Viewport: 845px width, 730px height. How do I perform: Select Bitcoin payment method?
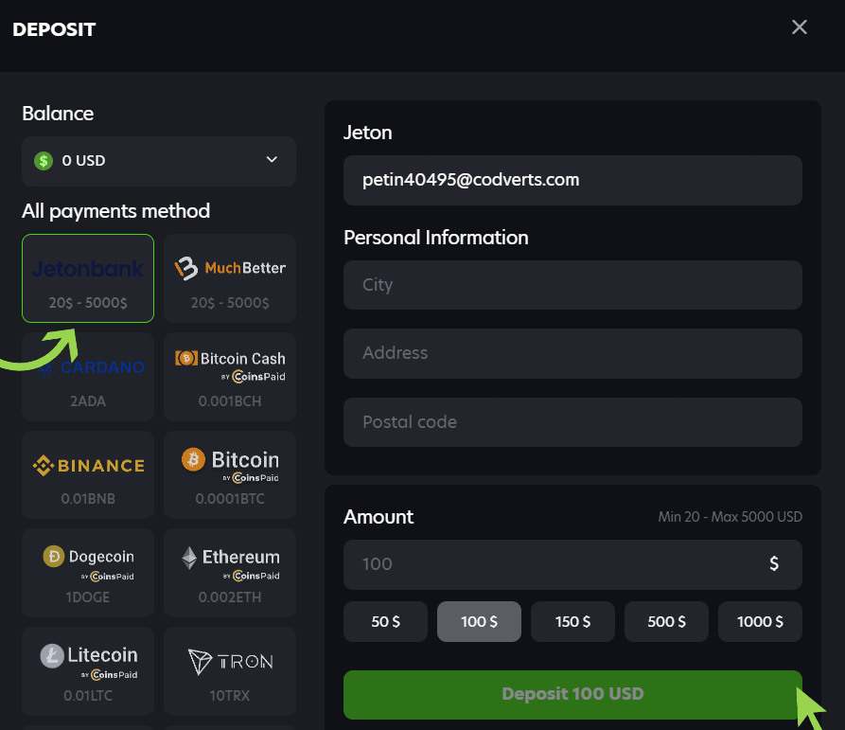coord(230,475)
